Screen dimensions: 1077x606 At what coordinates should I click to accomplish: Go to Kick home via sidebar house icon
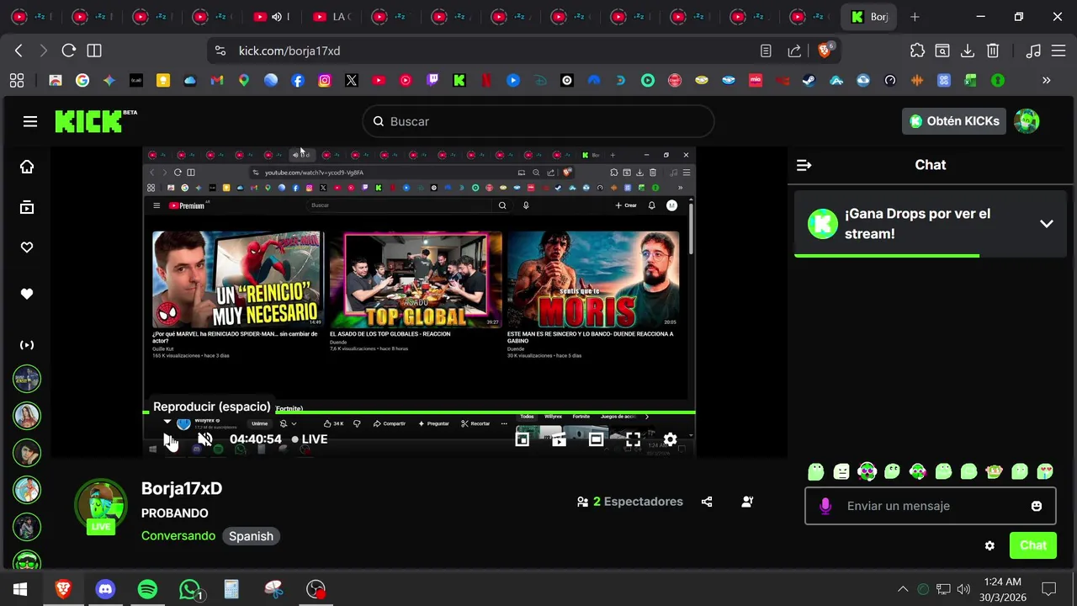coord(27,167)
